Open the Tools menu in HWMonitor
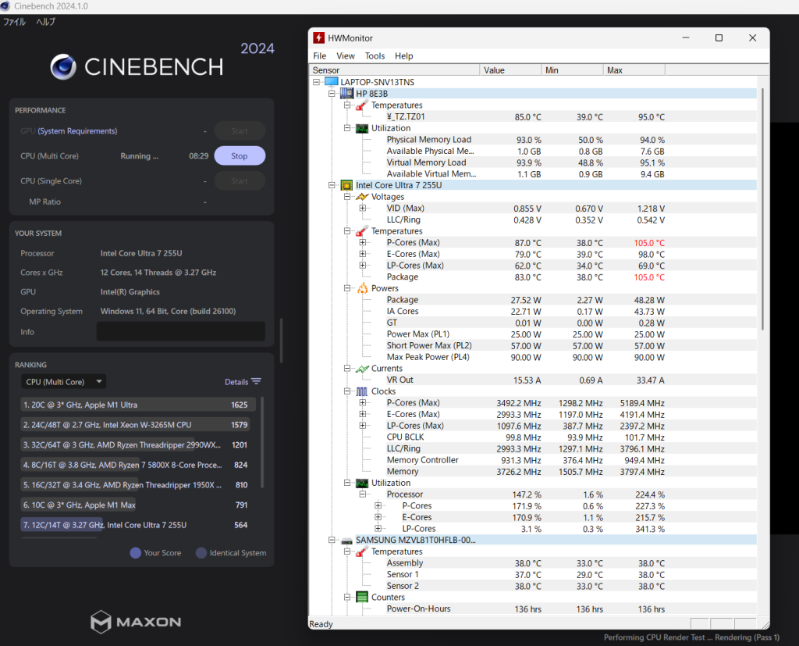This screenshot has height=646, width=799. tap(375, 56)
